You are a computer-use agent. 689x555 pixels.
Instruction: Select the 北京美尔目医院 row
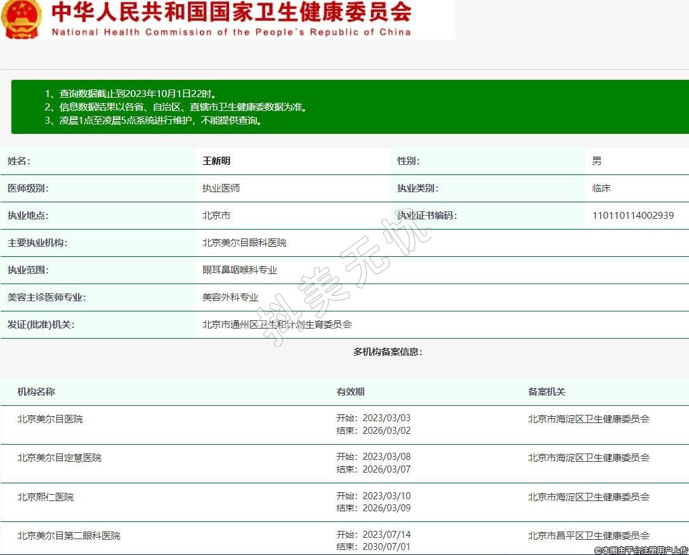(x=50, y=419)
